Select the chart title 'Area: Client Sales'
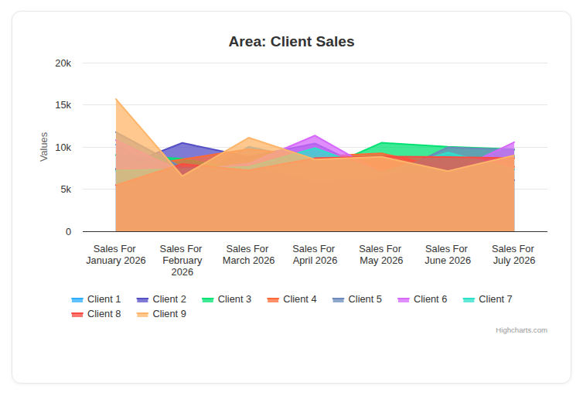Viewport: 583px width, 396px height. coord(291,42)
